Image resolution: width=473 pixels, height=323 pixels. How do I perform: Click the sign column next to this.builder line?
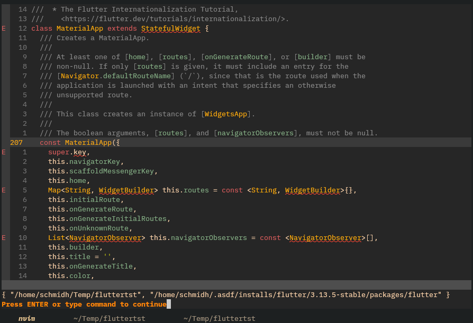tap(3, 247)
